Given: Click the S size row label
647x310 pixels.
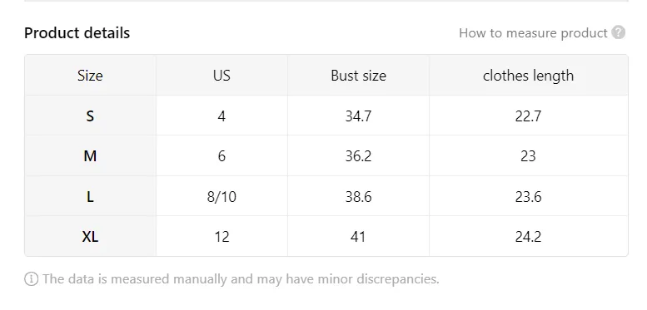Looking at the screenshot, I should pyautogui.click(x=90, y=116).
